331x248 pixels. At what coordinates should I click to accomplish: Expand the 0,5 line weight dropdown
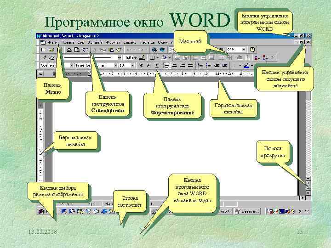[135, 57]
